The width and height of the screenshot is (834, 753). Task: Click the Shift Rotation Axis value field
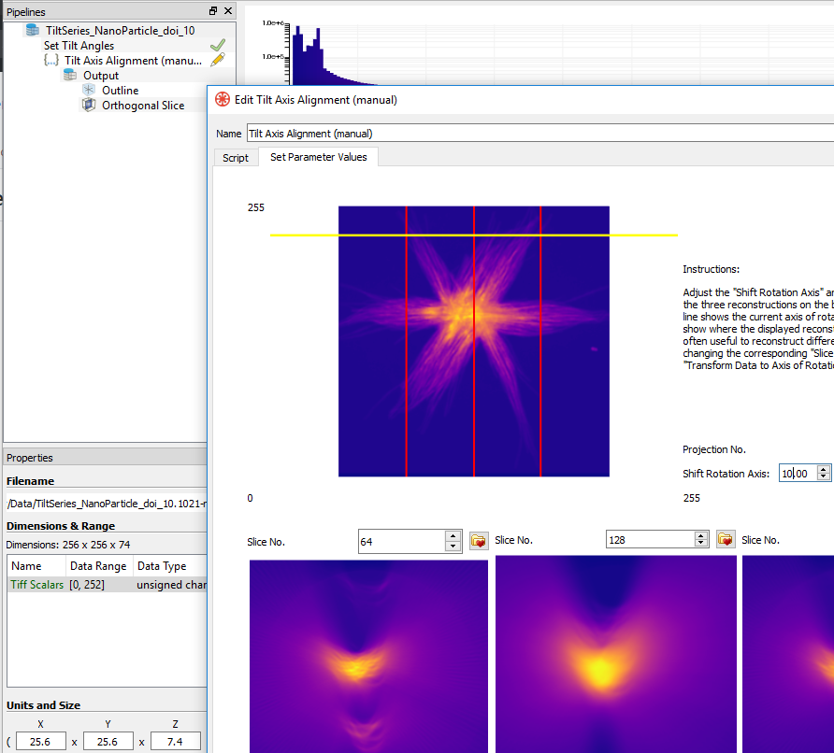(798, 473)
